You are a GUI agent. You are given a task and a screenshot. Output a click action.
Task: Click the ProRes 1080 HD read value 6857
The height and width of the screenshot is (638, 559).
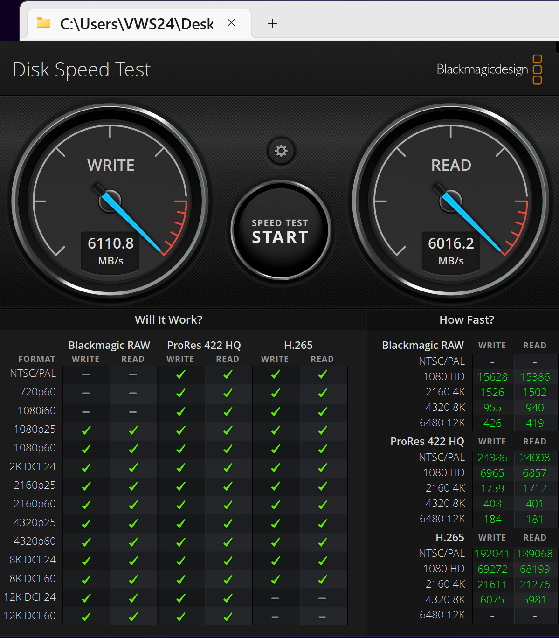point(535,473)
